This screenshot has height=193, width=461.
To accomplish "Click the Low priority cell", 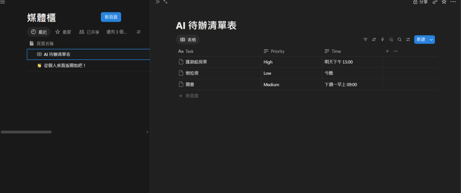I will pos(291,73).
